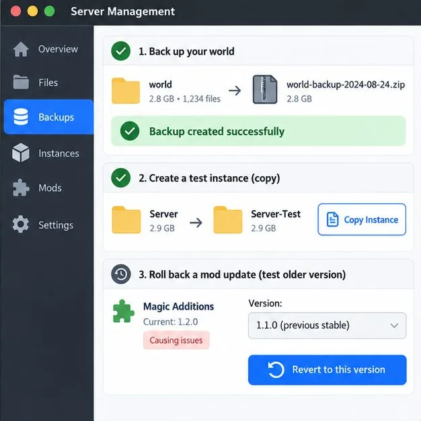The width and height of the screenshot is (421, 421).
Task: Navigate to Mods in the sidebar
Action: [x=48, y=188]
